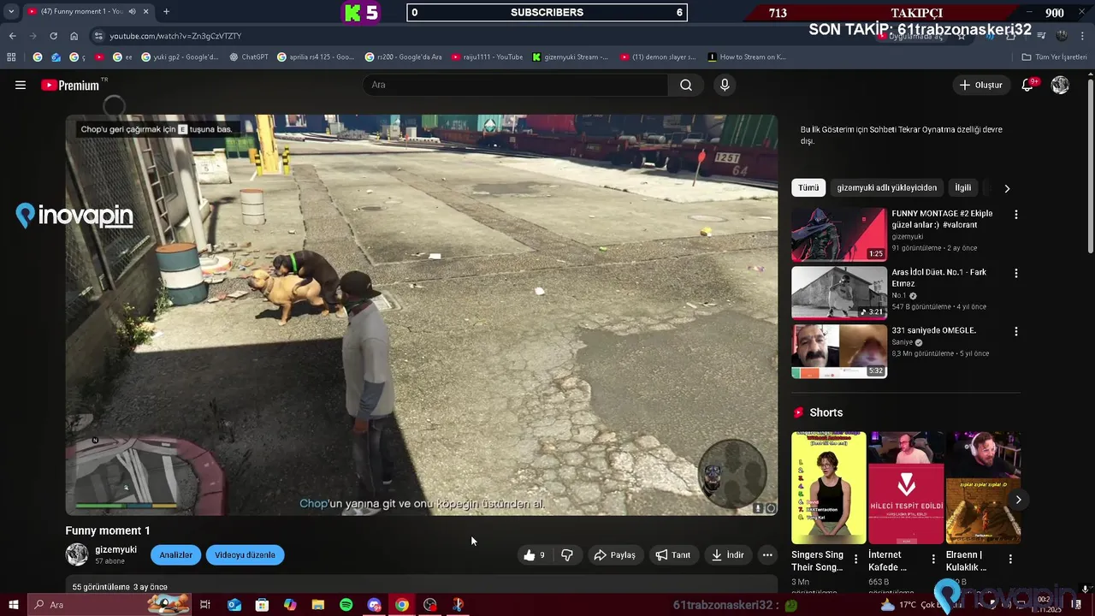Click the Chrome address bar URL

point(175,36)
